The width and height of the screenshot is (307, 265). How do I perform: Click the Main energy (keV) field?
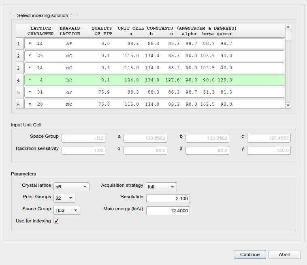(x=168, y=211)
